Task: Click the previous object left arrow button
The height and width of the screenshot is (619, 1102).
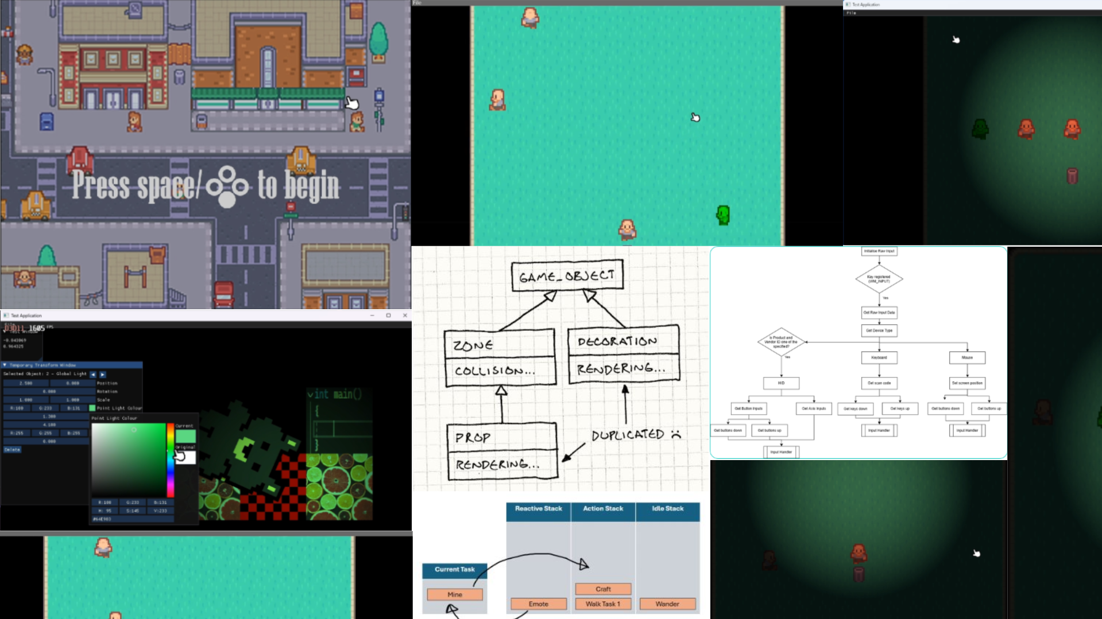Action: 93,374
